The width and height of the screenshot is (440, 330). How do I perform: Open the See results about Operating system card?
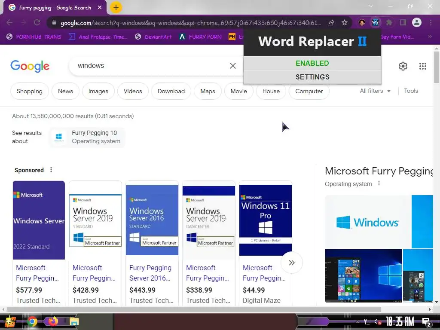tap(87, 137)
